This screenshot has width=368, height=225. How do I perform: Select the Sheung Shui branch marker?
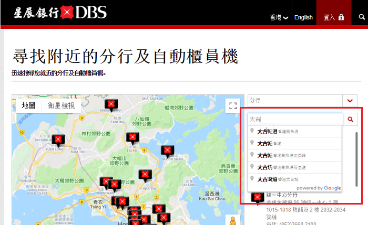pyautogui.click(x=111, y=104)
